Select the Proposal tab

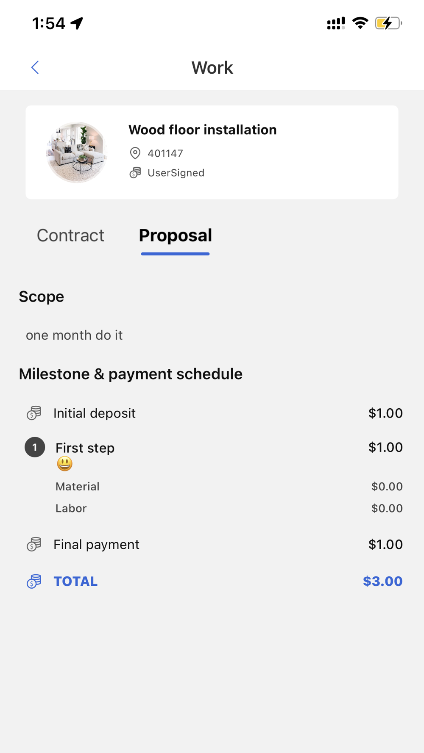point(175,235)
